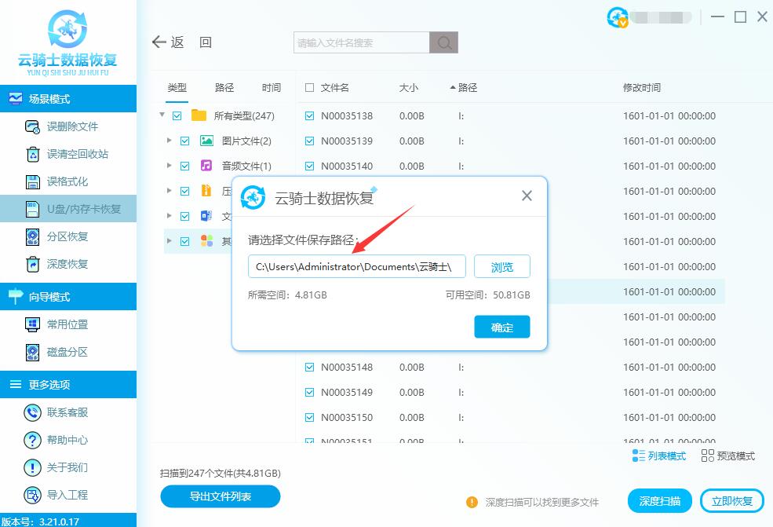
Task: Confirm with the 确定 button
Action: pyautogui.click(x=502, y=328)
